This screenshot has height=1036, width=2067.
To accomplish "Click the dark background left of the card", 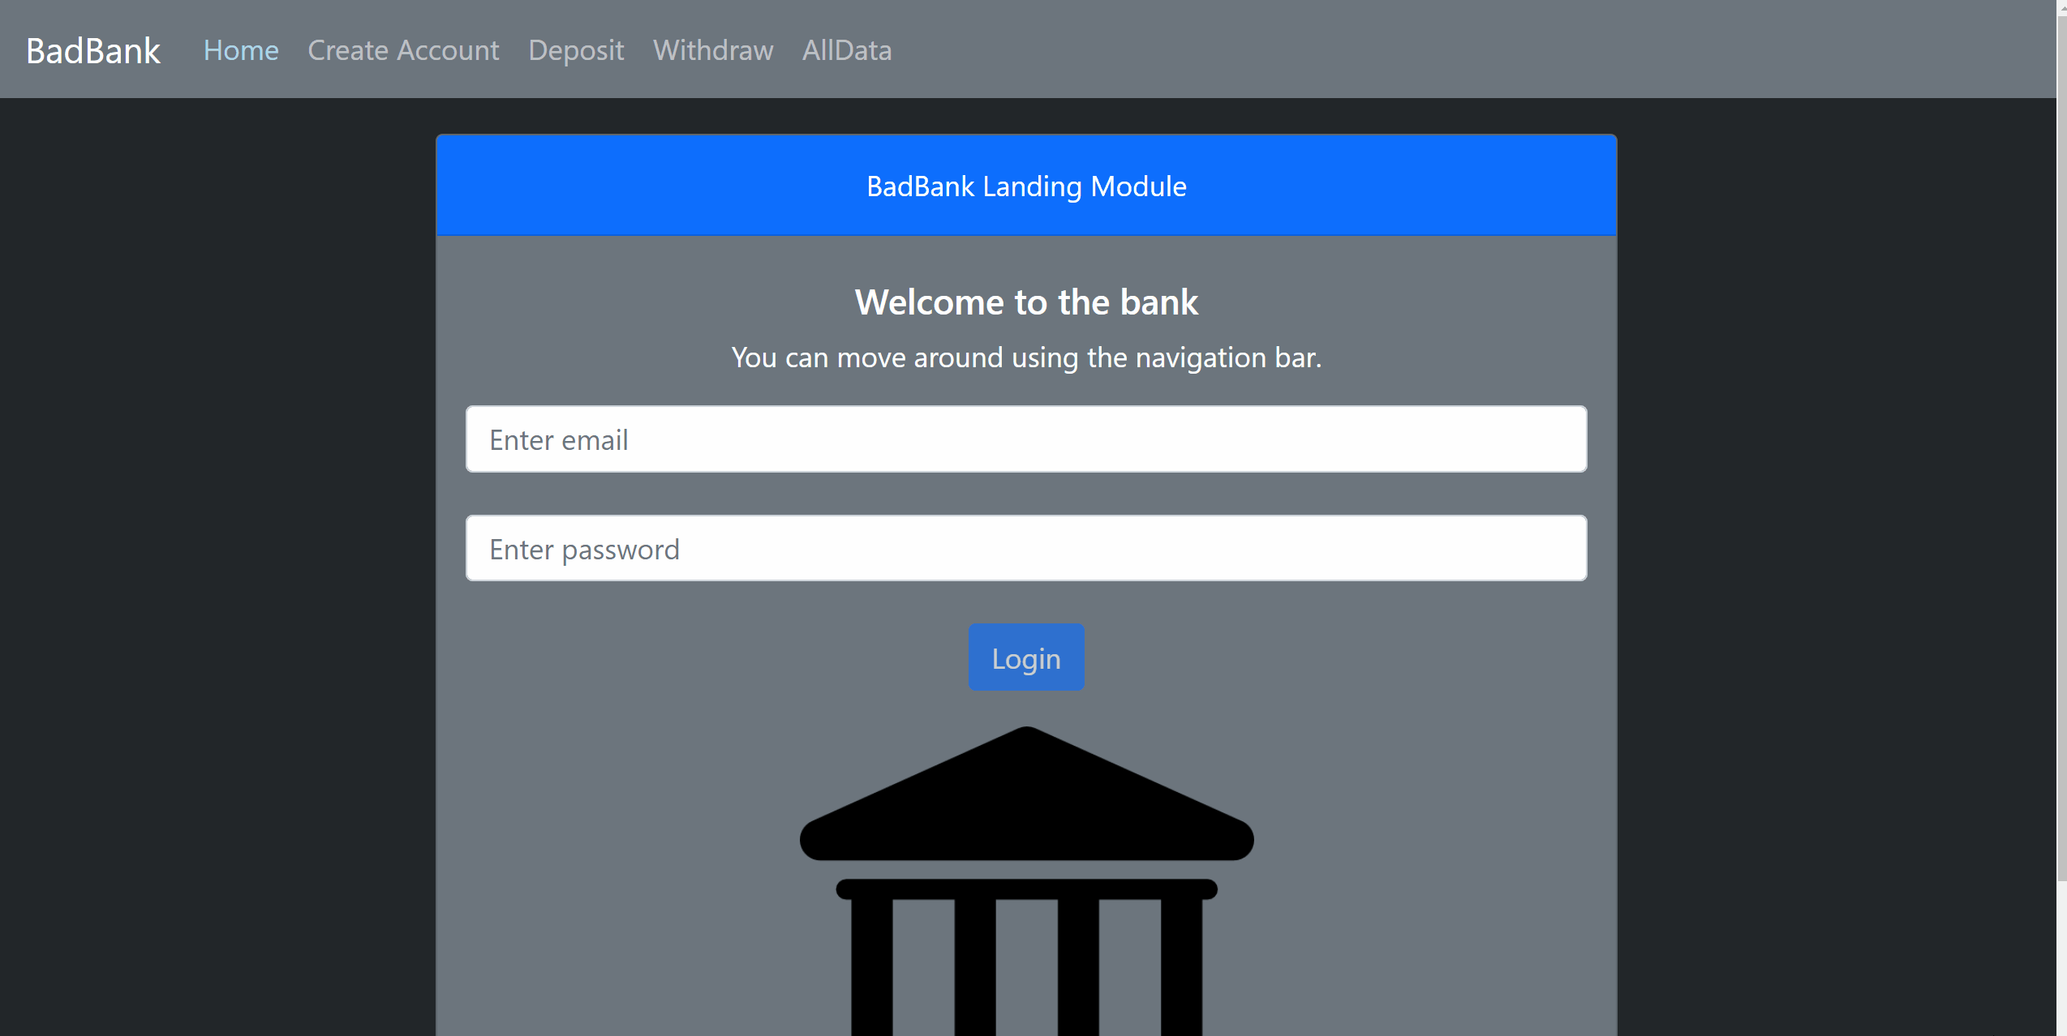I will pos(219,567).
